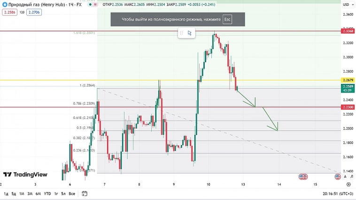
Task: Click the ОТКР 2.2536 open value
Action: [113, 5]
